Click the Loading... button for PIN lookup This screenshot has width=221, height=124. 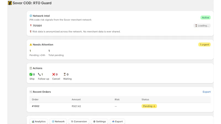click(x=202, y=26)
